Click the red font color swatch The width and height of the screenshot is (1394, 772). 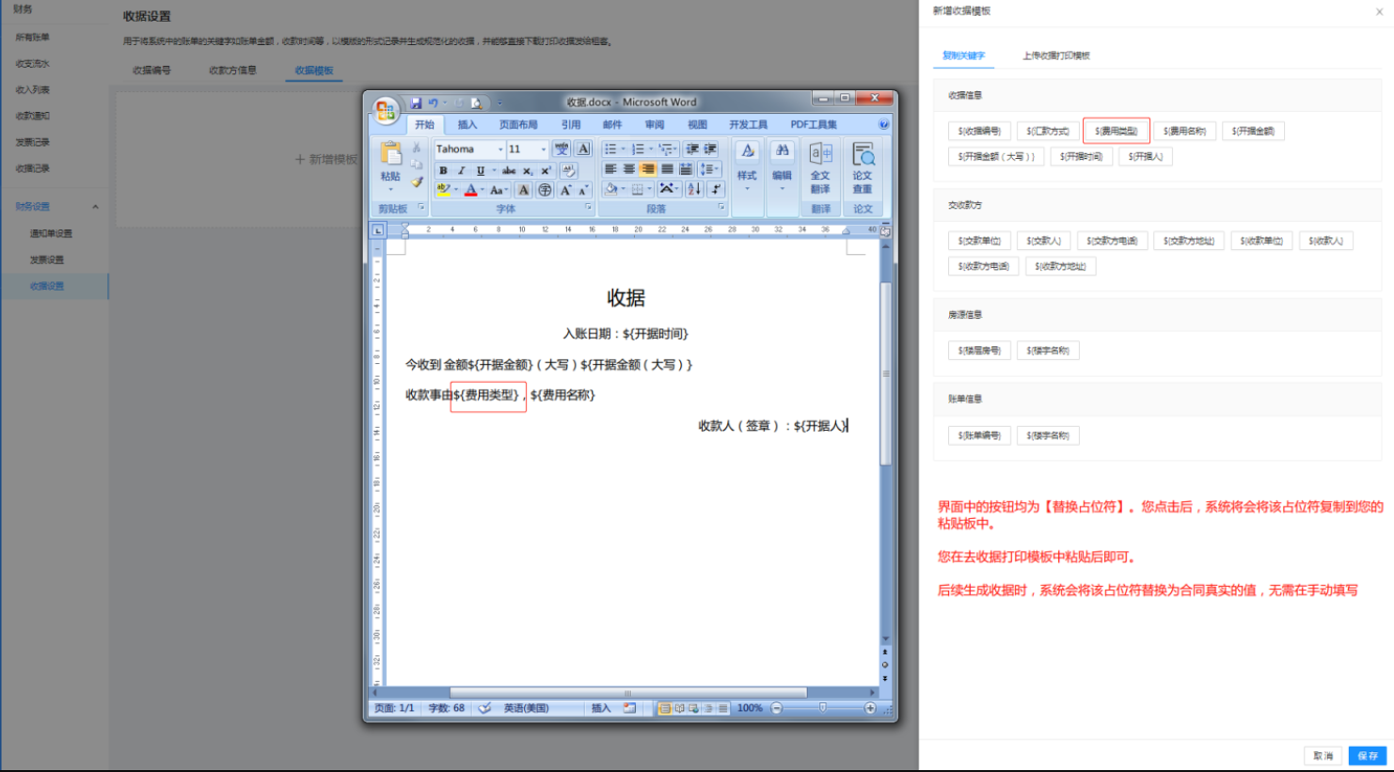pos(471,190)
